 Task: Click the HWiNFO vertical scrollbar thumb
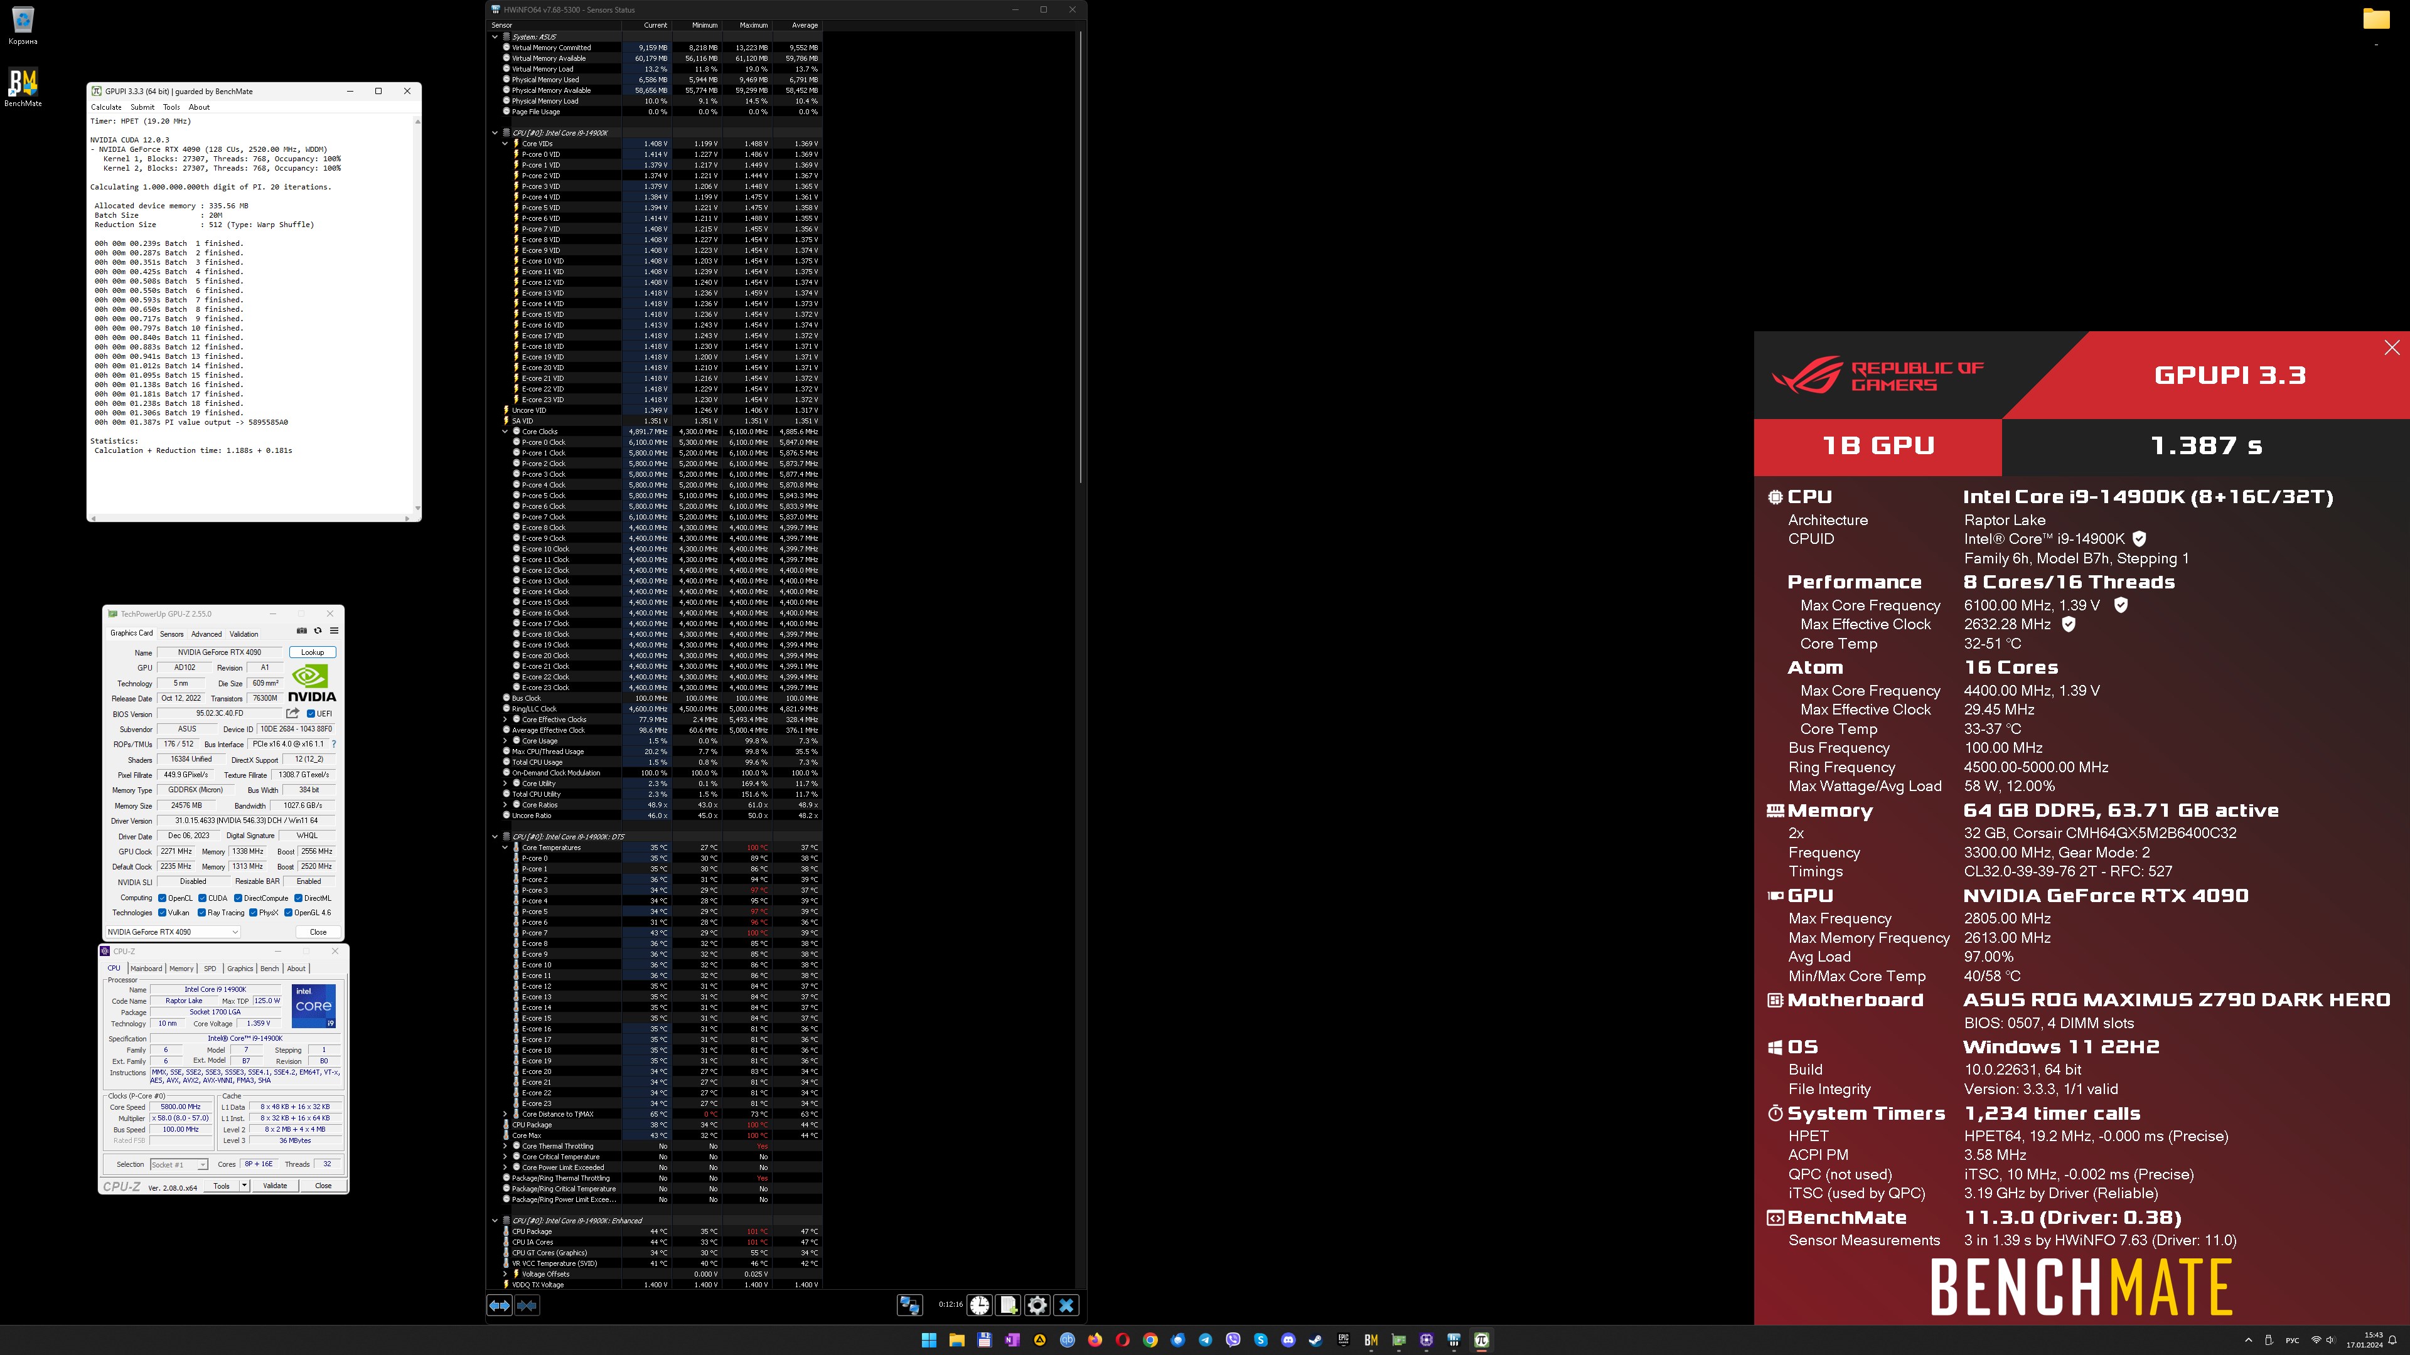pyautogui.click(x=1081, y=256)
